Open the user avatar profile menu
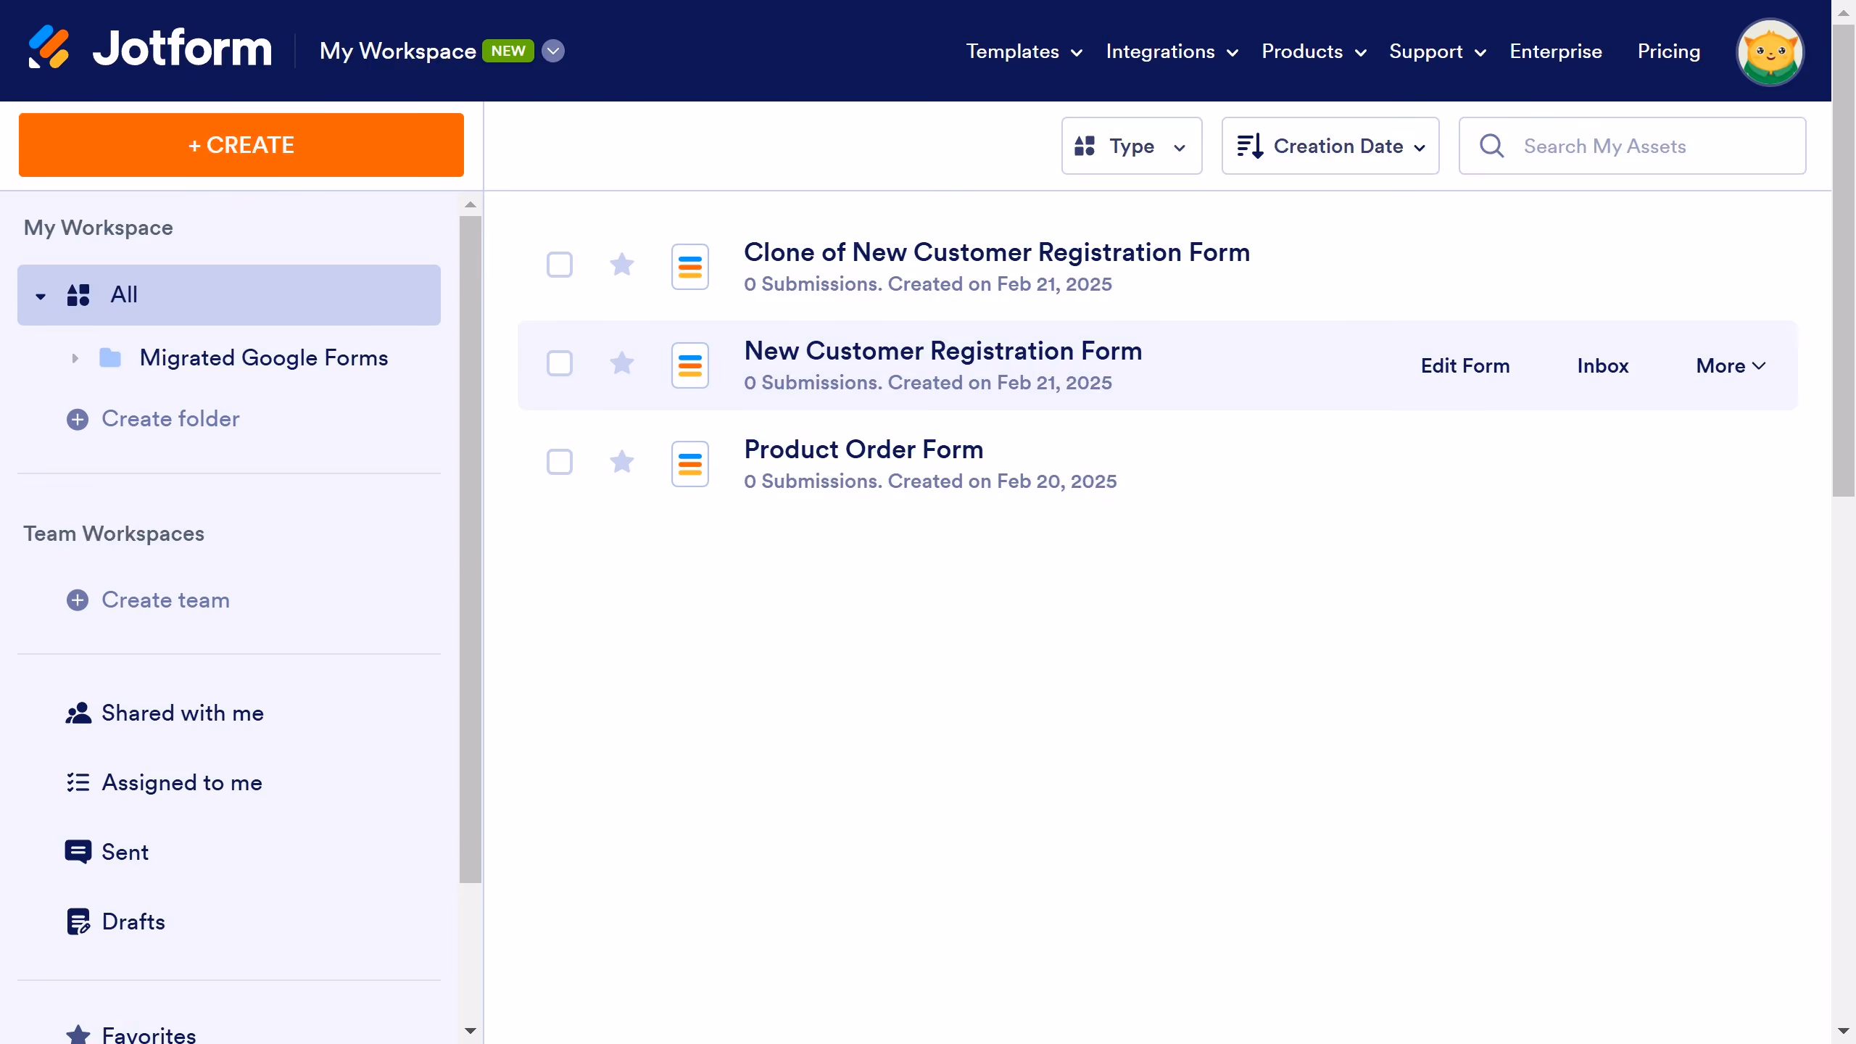Image resolution: width=1856 pixels, height=1044 pixels. pyautogui.click(x=1770, y=51)
